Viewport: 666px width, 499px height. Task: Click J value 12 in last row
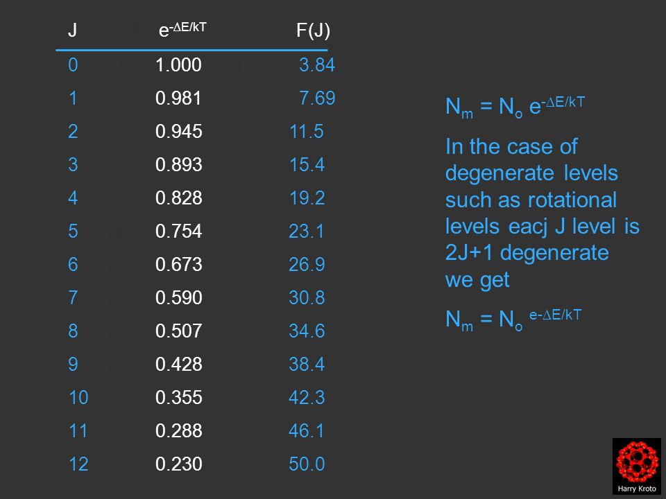click(x=78, y=464)
